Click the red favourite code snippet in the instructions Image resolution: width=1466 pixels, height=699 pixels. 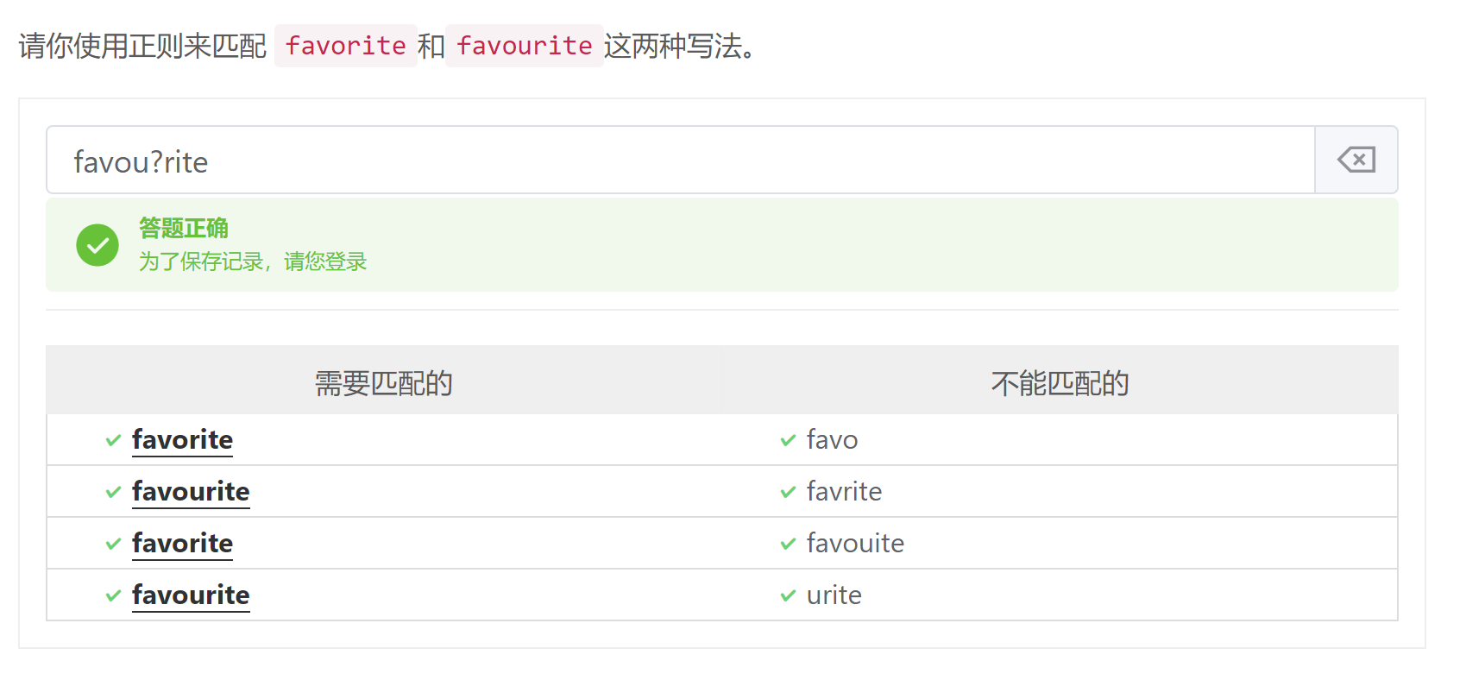(x=525, y=46)
